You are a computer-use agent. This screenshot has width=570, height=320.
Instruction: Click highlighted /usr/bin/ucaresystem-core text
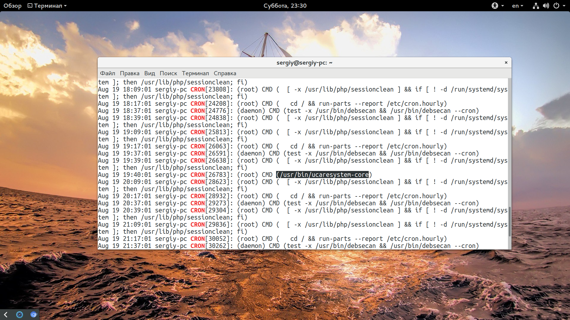tap(322, 175)
